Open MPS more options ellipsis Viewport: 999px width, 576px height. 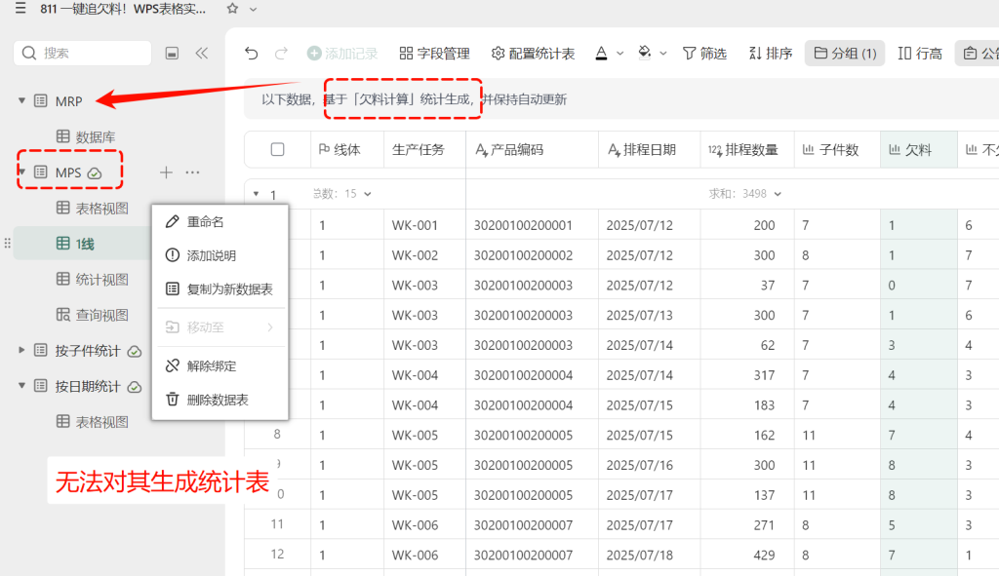pos(192,173)
